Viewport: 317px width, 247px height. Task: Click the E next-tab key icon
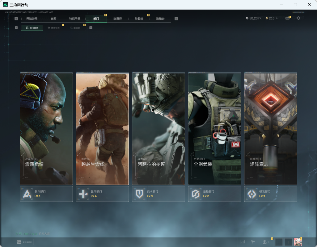click(176, 19)
